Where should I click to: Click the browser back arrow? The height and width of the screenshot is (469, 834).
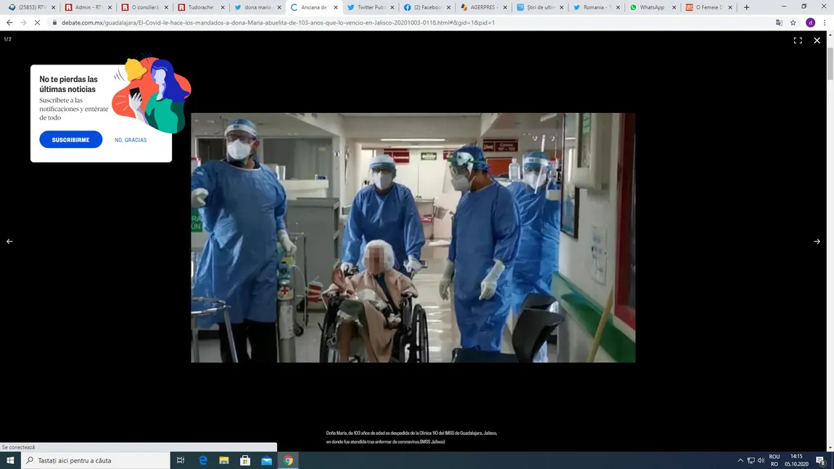tap(9, 22)
